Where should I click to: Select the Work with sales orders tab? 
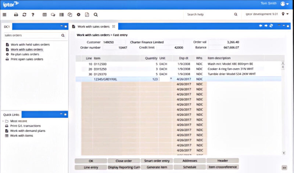pyautogui.click(x=93, y=26)
